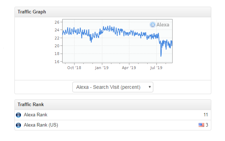This screenshot has width=225, height=141.
Task: Click the Alexa logo watermark in graph
Action: pyautogui.click(x=159, y=25)
